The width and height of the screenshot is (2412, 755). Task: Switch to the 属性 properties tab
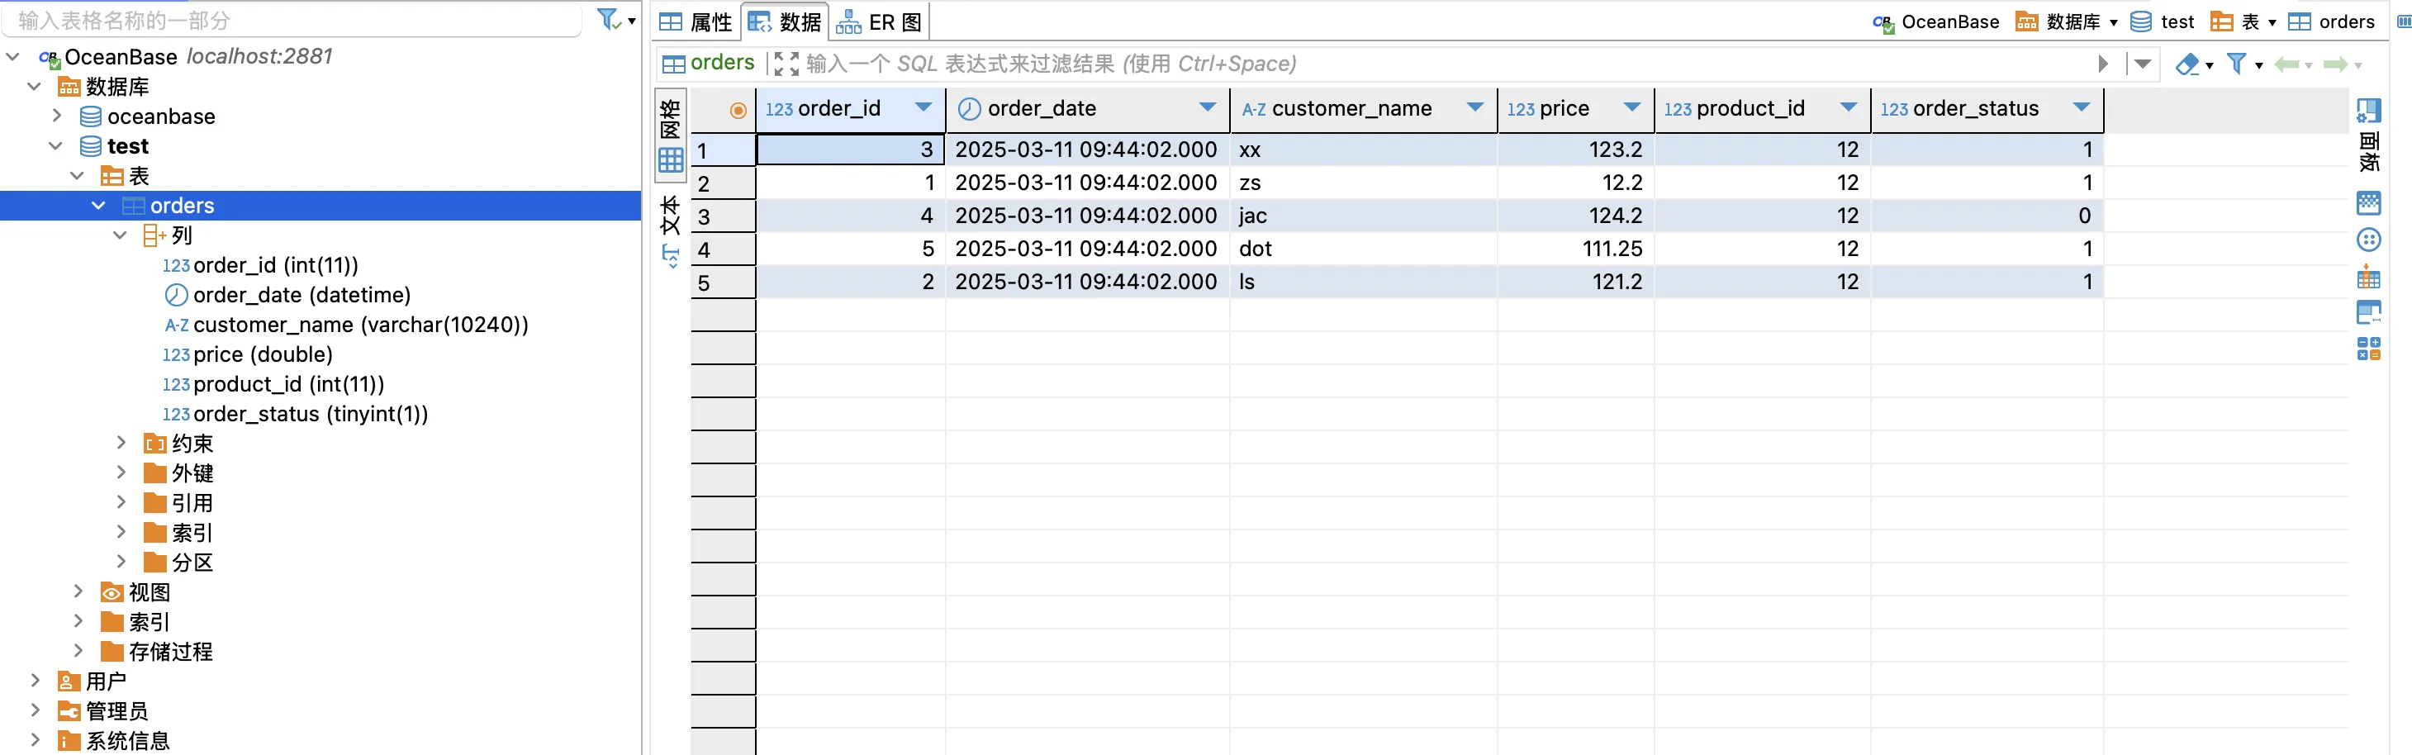tap(696, 21)
